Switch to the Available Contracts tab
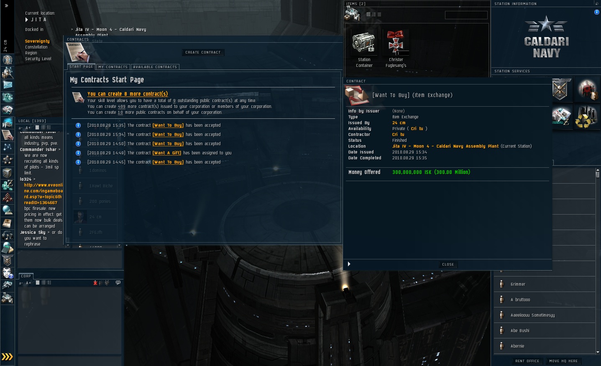601x366 pixels. tap(155, 67)
